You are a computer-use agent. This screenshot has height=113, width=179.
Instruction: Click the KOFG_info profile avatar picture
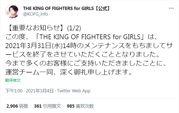tap(12, 11)
